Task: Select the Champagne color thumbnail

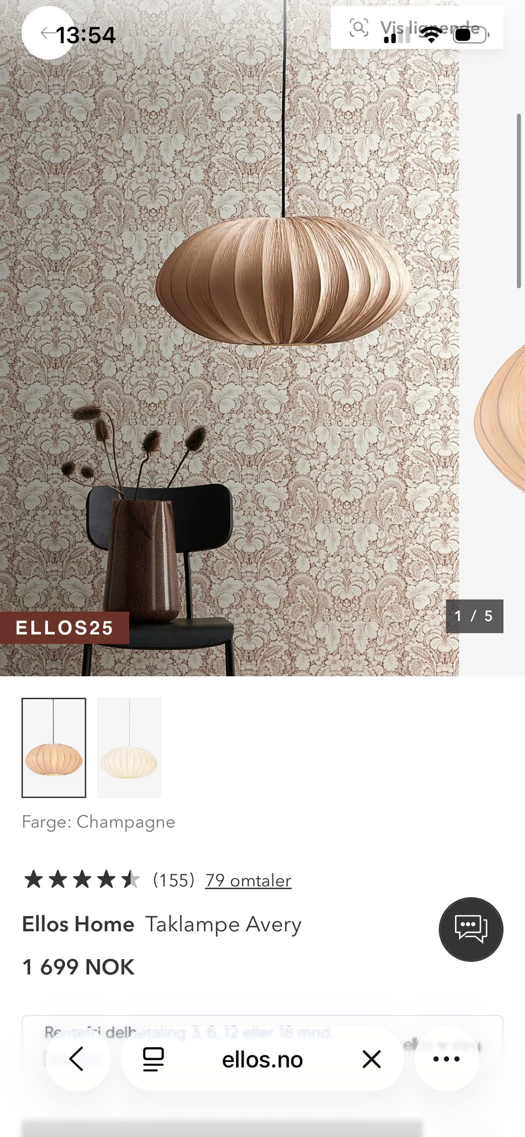Action: click(54, 747)
